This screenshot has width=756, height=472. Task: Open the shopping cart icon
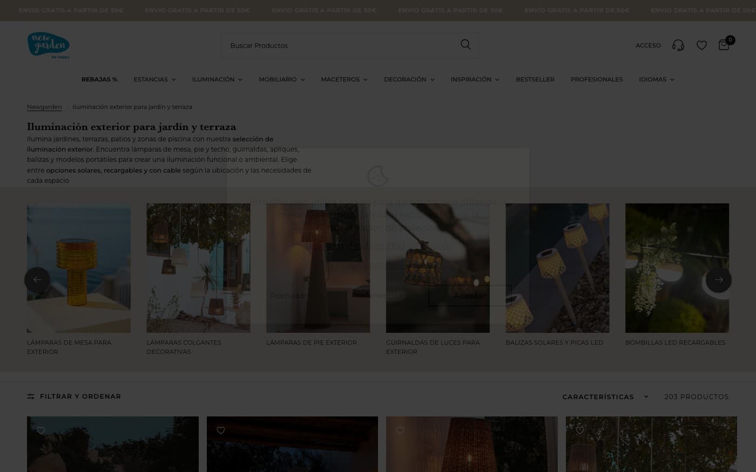pos(724,45)
